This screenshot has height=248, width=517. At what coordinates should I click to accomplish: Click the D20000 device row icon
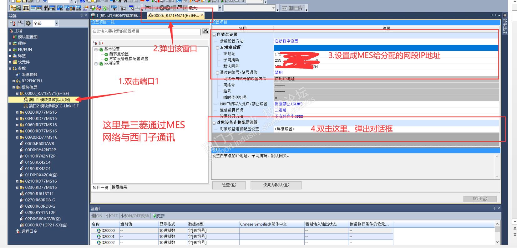(x=99, y=230)
